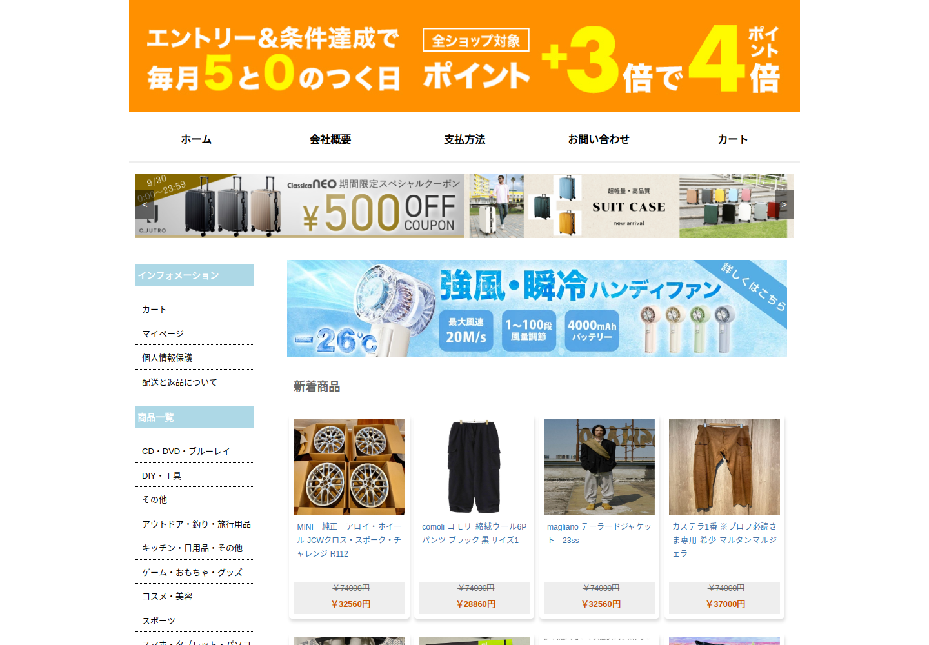929x645 pixels.
Task: Click the orange points campaign banner
Action: click(464, 56)
